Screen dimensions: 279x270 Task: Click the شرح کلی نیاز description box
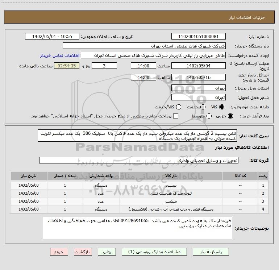pyautogui.click(x=137, y=136)
